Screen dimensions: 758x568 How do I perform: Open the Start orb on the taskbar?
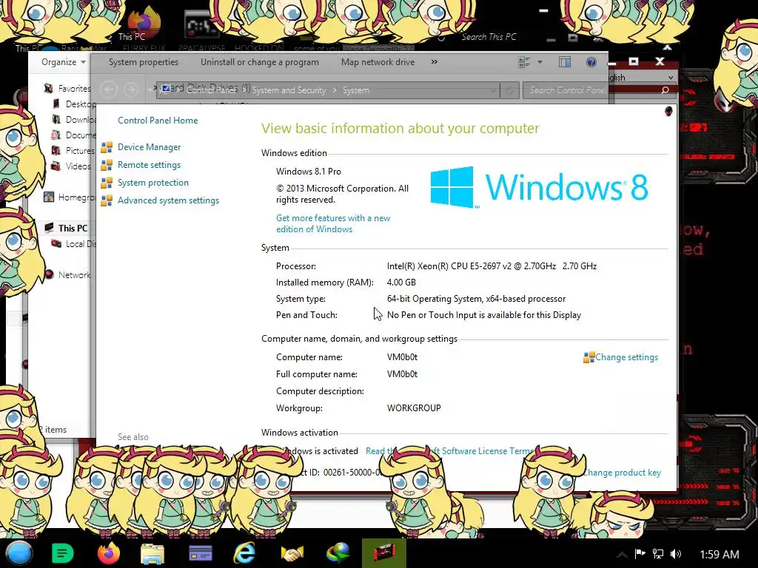pyautogui.click(x=19, y=553)
